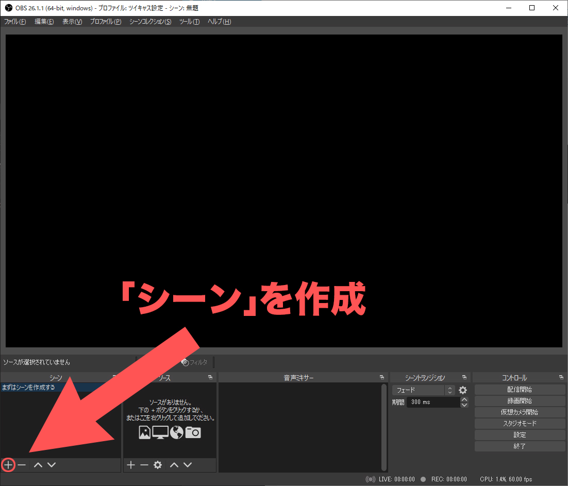Click ソースがありません hint text

click(170, 402)
